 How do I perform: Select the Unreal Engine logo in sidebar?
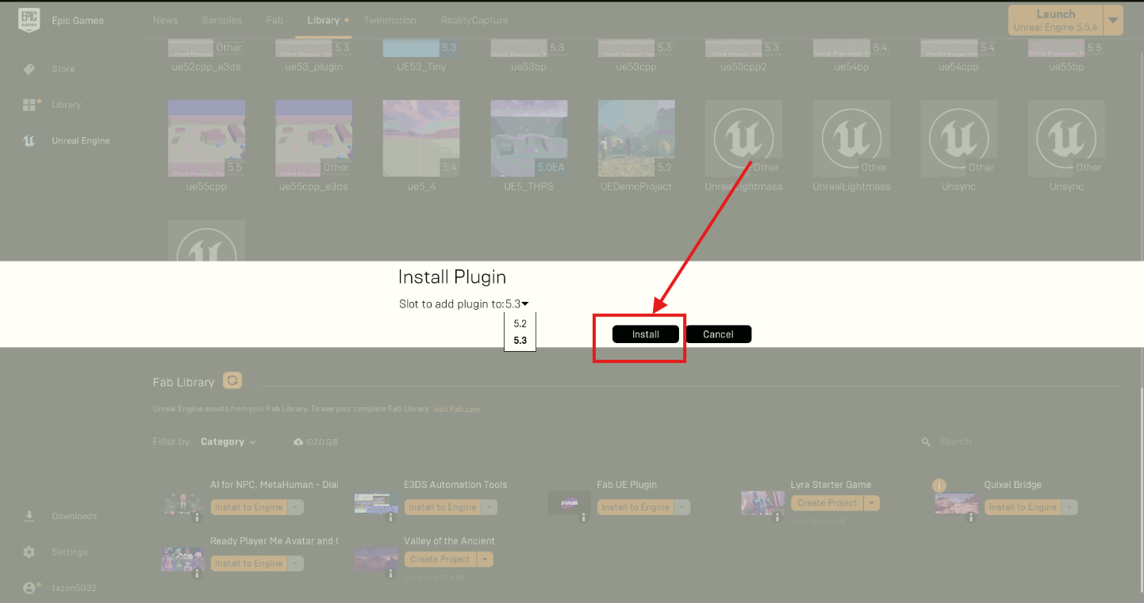coord(29,141)
